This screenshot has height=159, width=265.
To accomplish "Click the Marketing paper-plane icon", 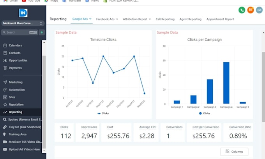I will tap(5, 82).
